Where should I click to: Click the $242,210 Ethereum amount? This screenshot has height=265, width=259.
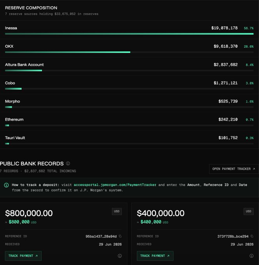pos(228,120)
